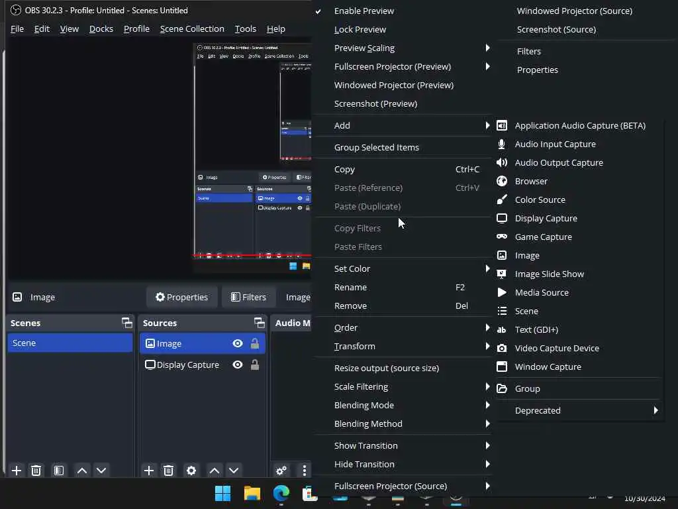Expand Set Color submenu
This screenshot has height=509, width=678.
point(402,269)
